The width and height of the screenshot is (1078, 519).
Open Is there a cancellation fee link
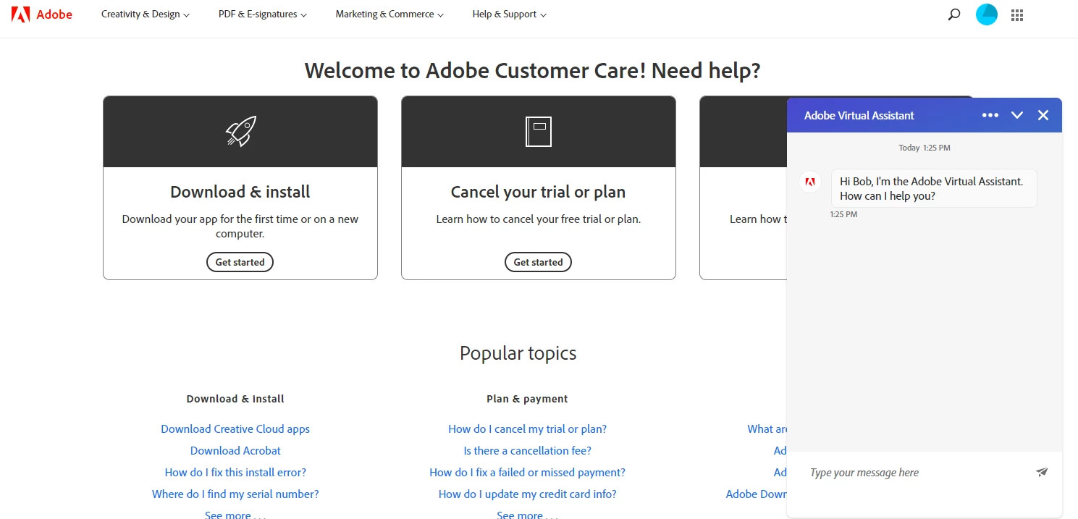coord(527,450)
